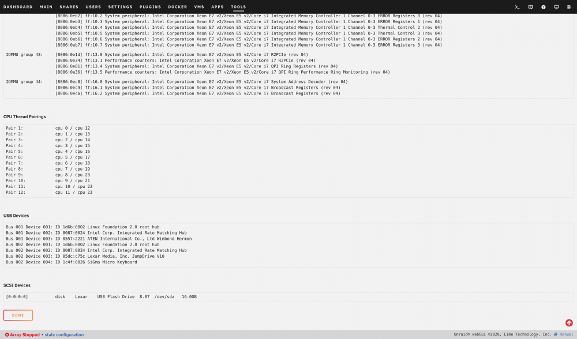Screen dimensions: 577x339
Task: Select the Pair 11 cpu 10 / cpu 22 row
Action: pyautogui.click(x=49, y=186)
